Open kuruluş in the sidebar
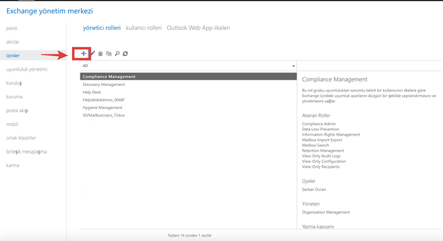 point(14,83)
